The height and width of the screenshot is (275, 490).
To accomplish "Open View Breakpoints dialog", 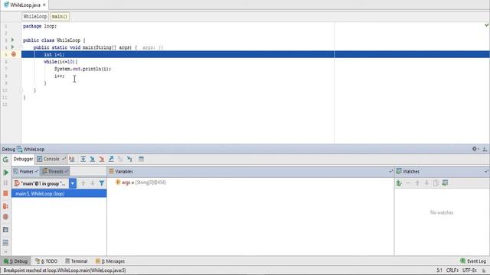I will (x=5, y=206).
